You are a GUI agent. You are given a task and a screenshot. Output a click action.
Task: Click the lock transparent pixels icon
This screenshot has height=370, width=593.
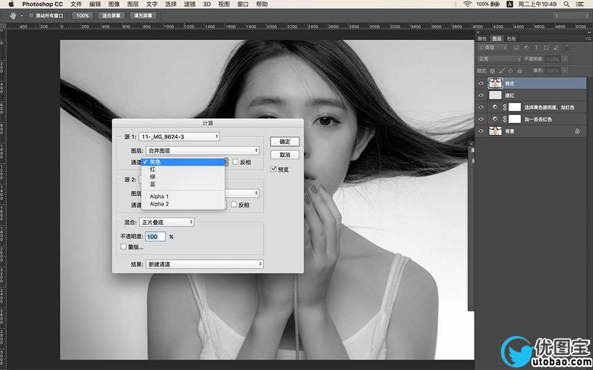(x=492, y=71)
